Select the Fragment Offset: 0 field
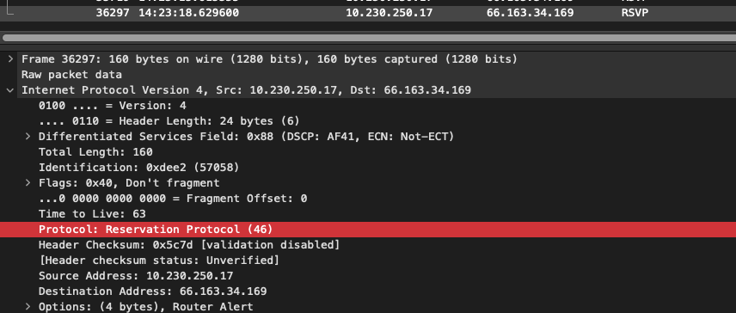Viewport: 736px width, 313px height. click(368, 199)
